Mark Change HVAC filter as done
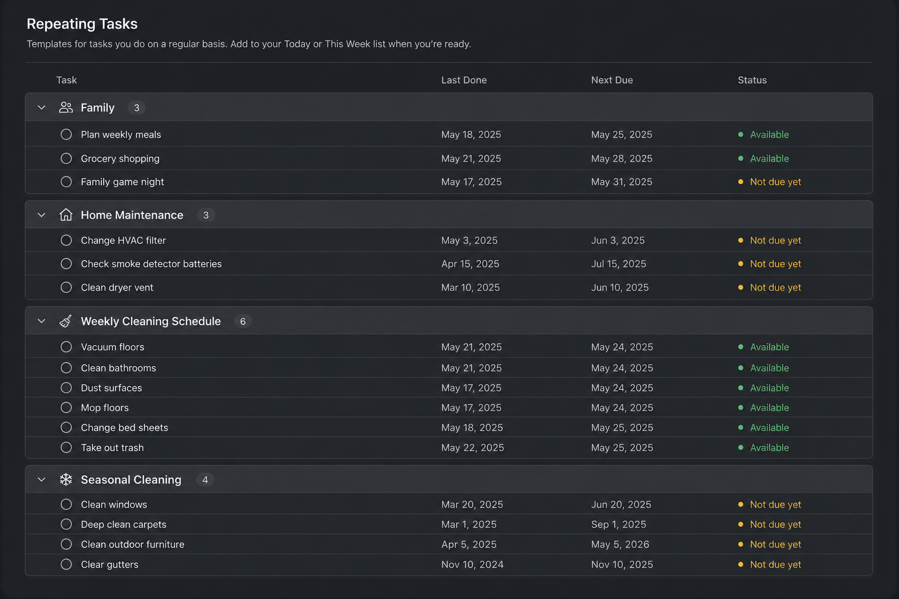 (66, 240)
